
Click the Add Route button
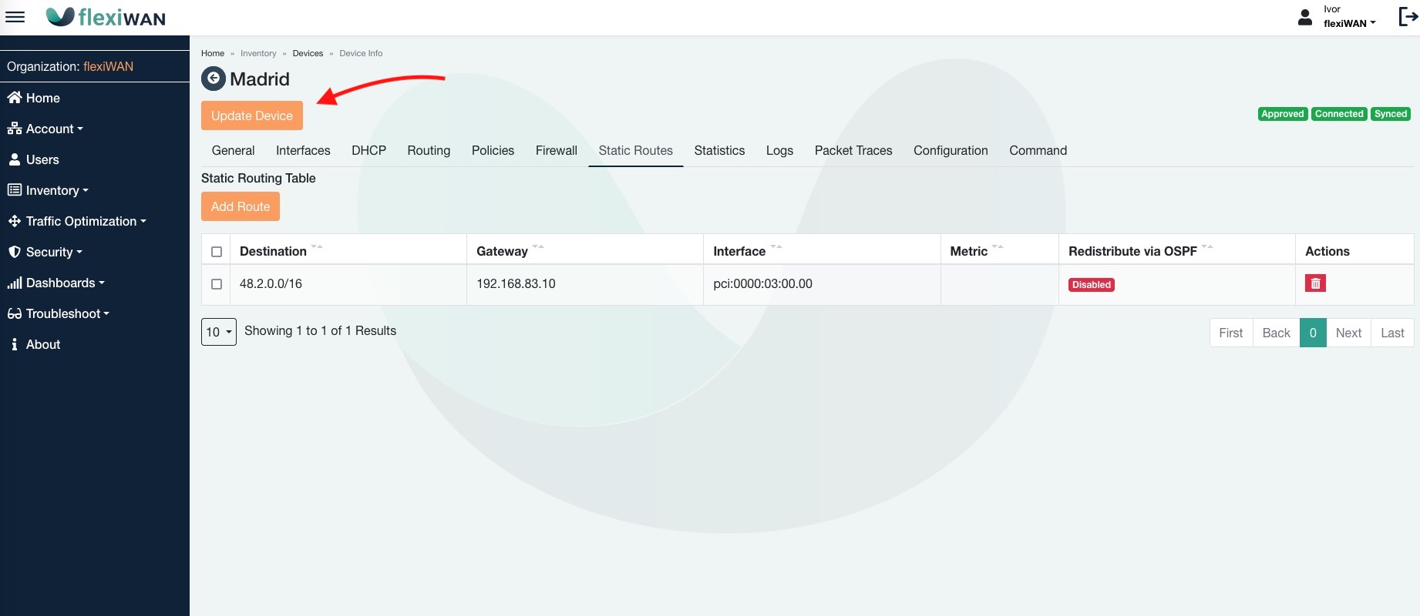click(241, 206)
